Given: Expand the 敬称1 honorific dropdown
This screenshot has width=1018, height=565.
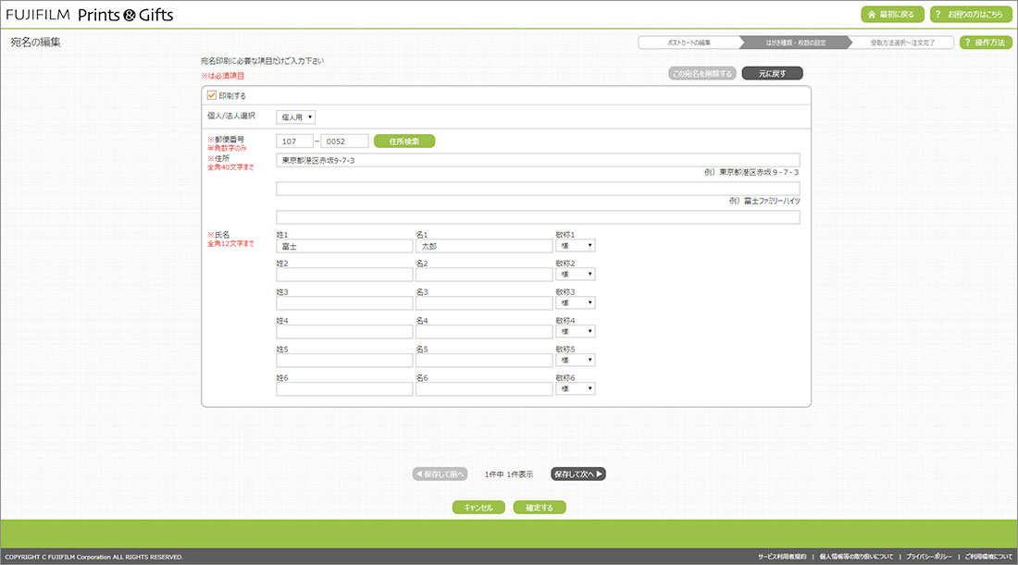Looking at the screenshot, I should tap(576, 246).
